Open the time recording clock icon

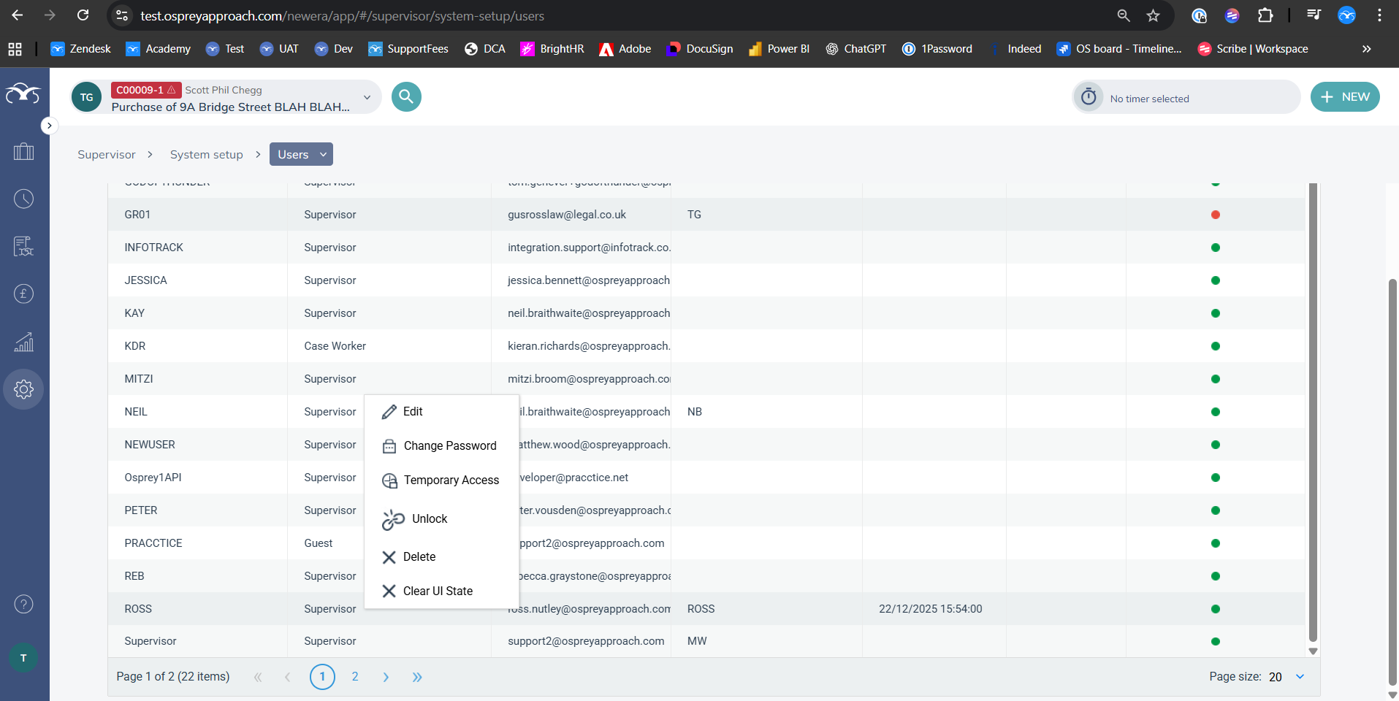[x=23, y=199]
